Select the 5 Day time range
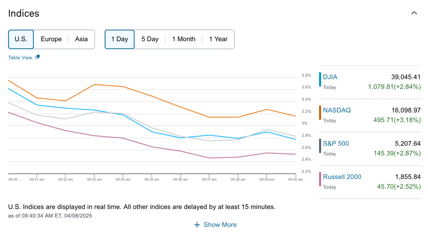428x237 pixels. [150, 39]
